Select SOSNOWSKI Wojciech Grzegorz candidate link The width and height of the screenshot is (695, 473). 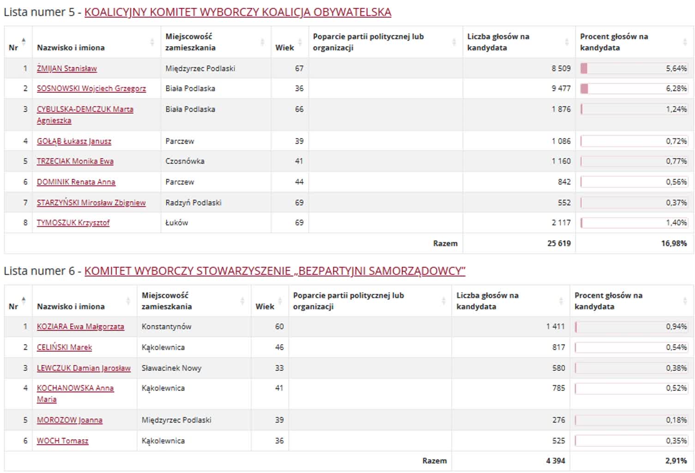(x=91, y=88)
